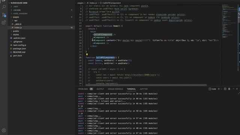Click pages in the breadcrumb

click(80, 3)
